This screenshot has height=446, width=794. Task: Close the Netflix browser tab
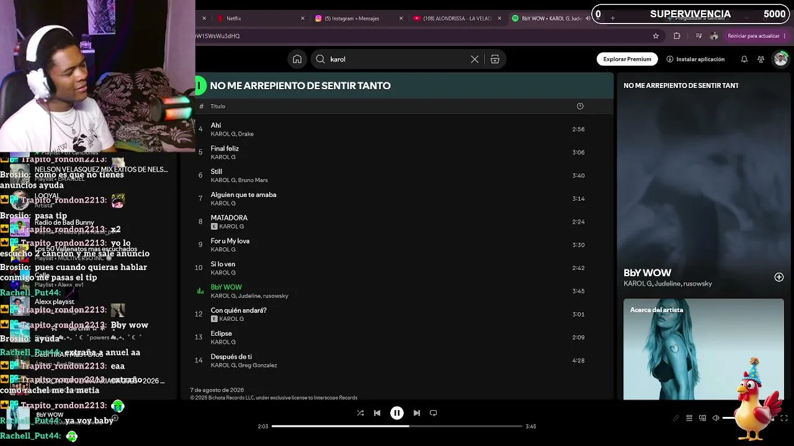(303, 19)
